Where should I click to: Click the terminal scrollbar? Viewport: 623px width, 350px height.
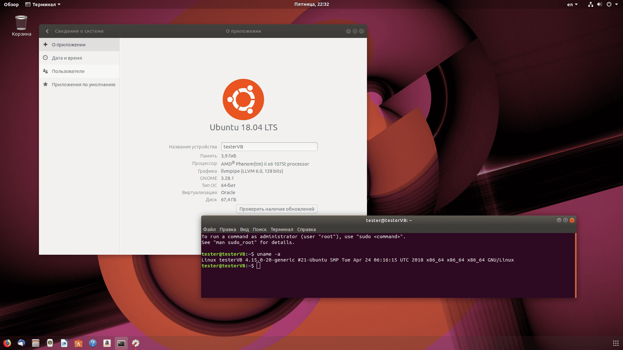(576, 265)
